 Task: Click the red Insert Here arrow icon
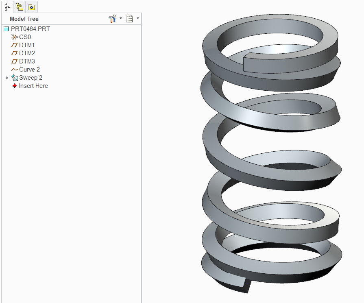[x=14, y=86]
